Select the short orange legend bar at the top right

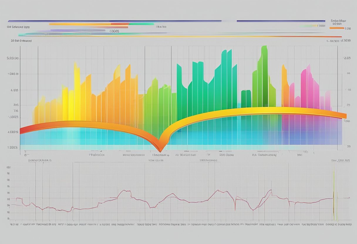[x=337, y=28]
